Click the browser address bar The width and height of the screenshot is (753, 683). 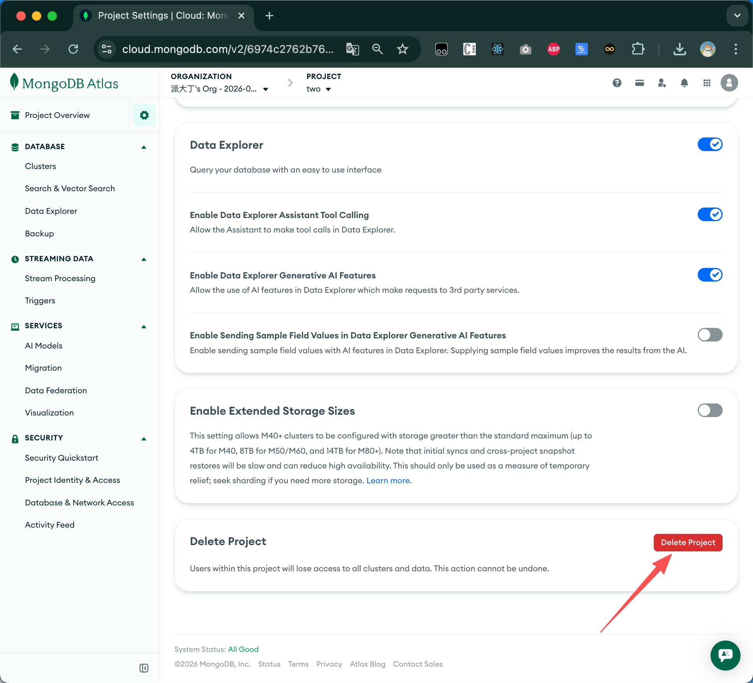pos(227,49)
